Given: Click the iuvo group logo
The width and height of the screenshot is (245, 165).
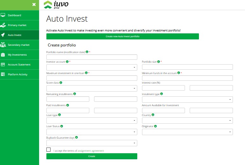Looking at the screenshot, I should tap(56, 4).
